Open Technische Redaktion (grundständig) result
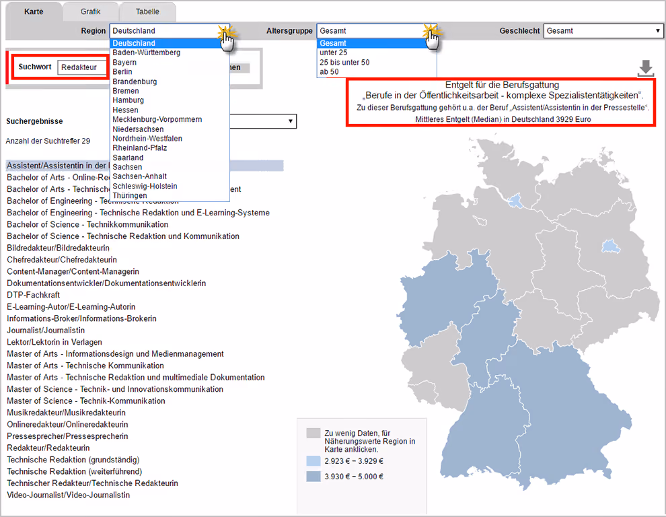 tap(73, 460)
